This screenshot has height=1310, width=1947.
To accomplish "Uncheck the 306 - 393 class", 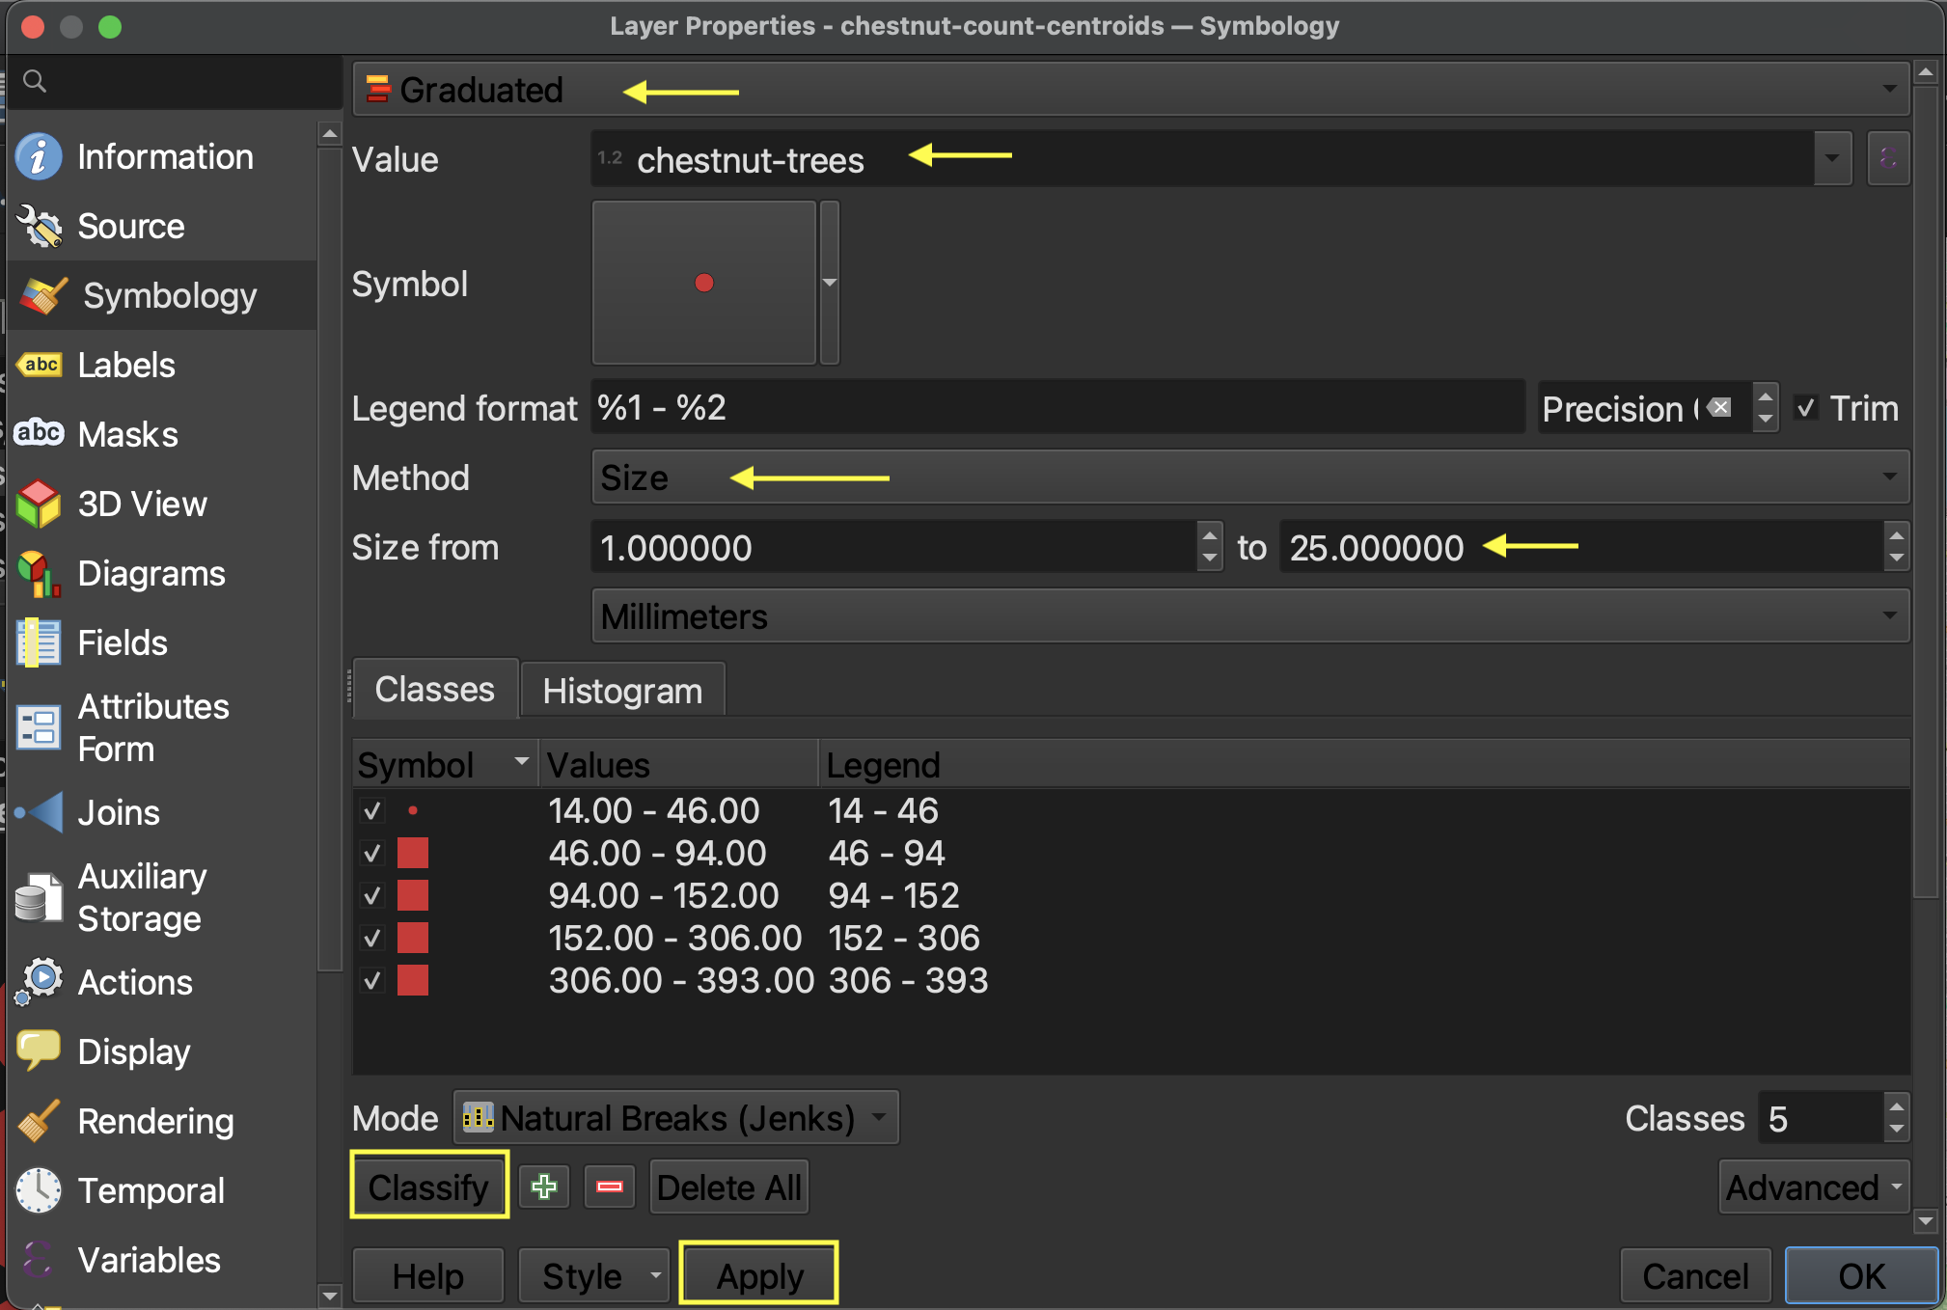I will [372, 981].
